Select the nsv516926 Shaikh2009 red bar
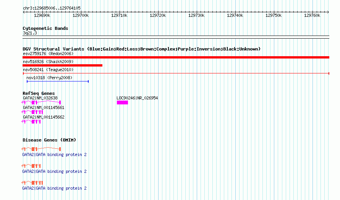This screenshot has width=340, height=200. coord(62,65)
